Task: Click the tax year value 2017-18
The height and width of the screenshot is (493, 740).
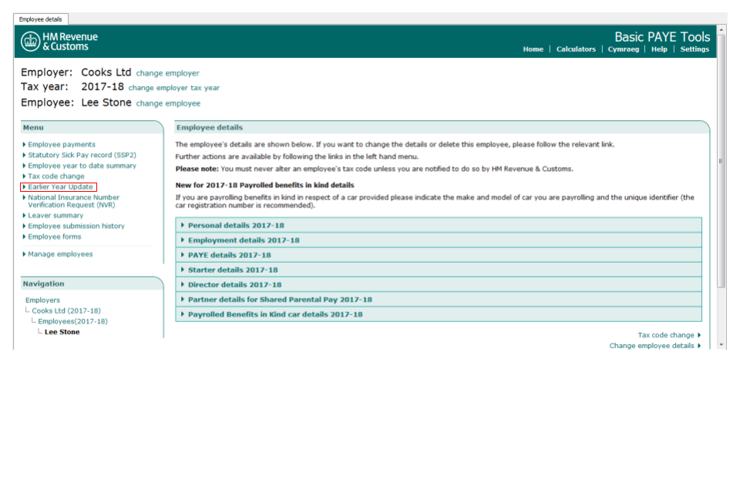Action: point(103,87)
